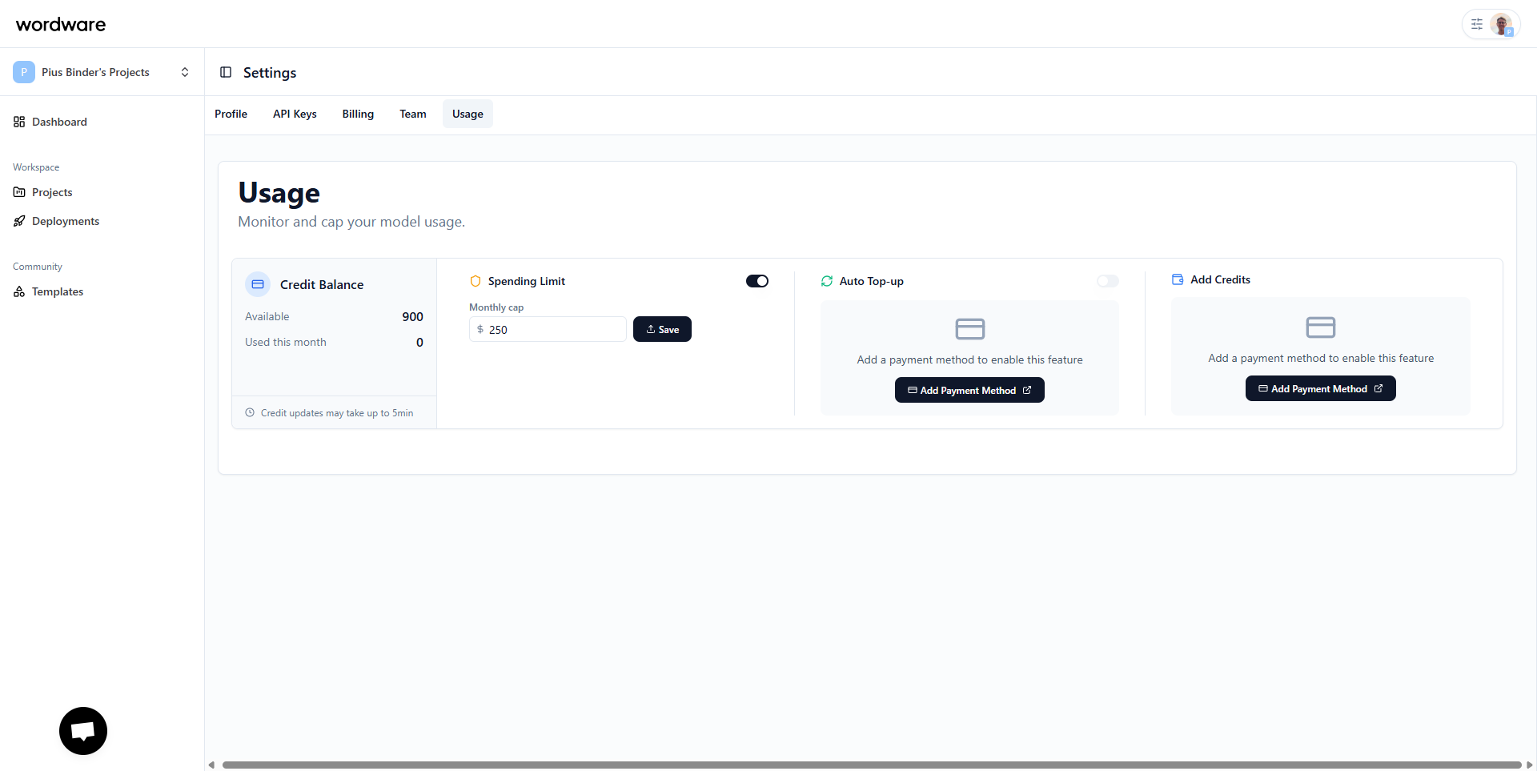Viewport: 1537px width, 771px height.
Task: Click the Templates shapes icon
Action: coord(19,291)
